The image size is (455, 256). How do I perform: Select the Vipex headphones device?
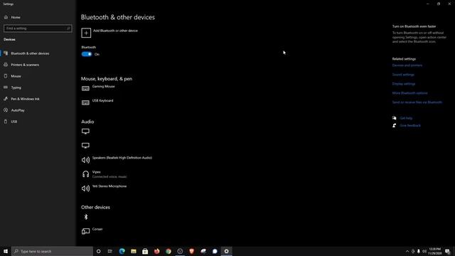pos(105,174)
